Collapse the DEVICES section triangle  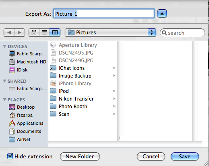(4, 46)
